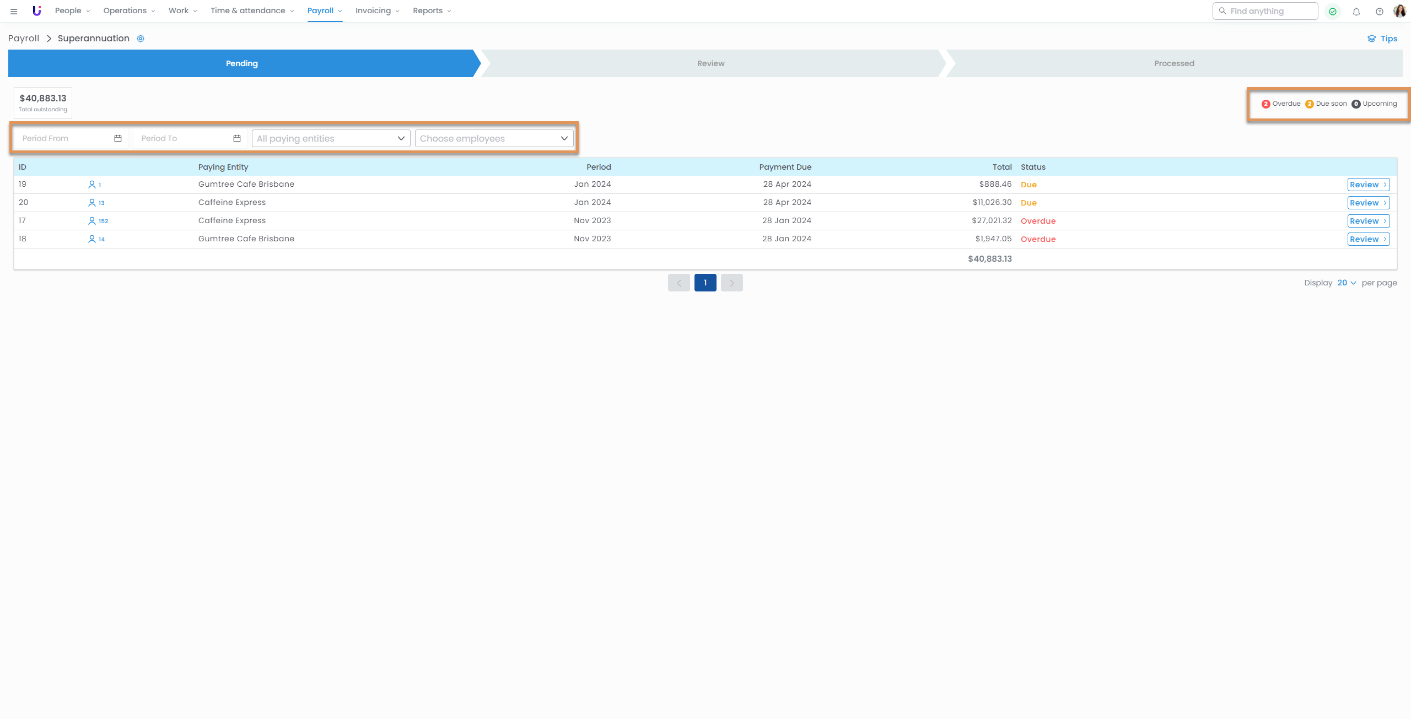This screenshot has width=1411, height=719.
Task: Open the Period To calendar icon
Action: tap(237, 138)
